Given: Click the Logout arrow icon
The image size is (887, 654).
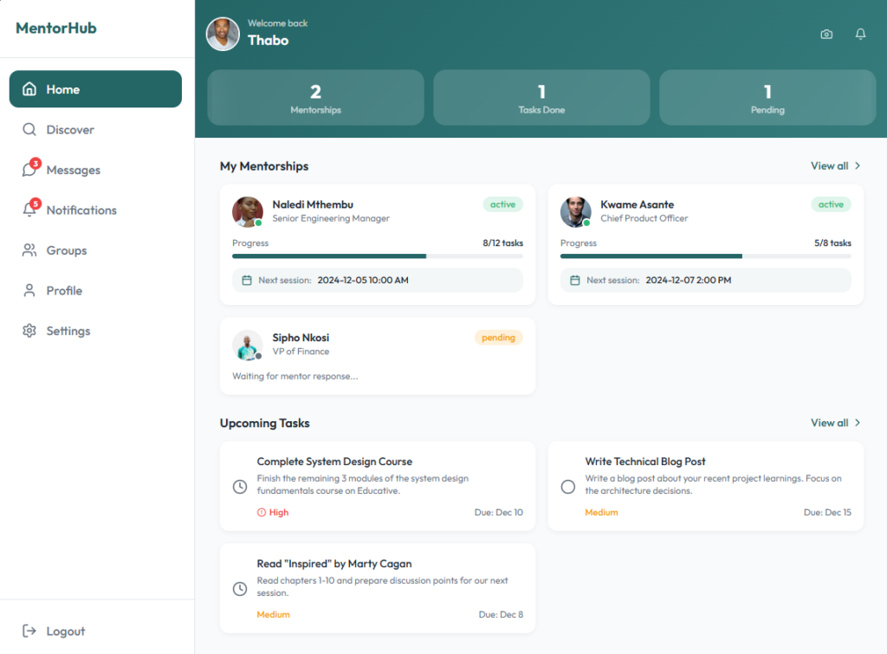Looking at the screenshot, I should tap(29, 631).
